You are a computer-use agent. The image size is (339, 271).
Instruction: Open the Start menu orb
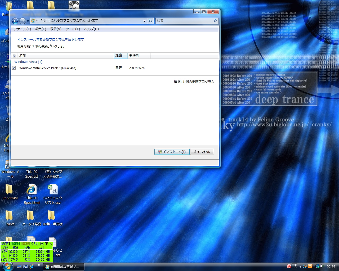(x=7, y=266)
